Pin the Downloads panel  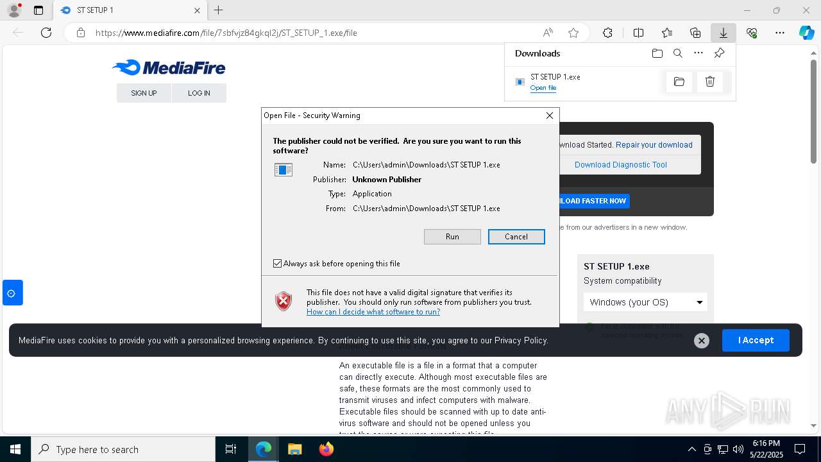pos(720,53)
